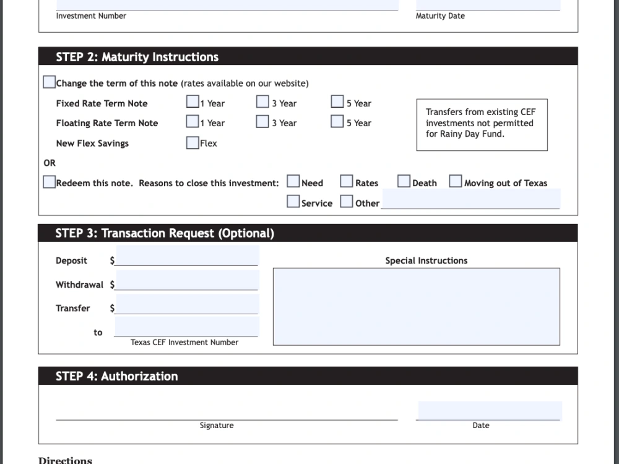Check the New Flex Savings option
This screenshot has width=619, height=464.
tap(193, 142)
